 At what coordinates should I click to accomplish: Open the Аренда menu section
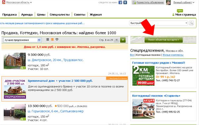tap(27, 15)
